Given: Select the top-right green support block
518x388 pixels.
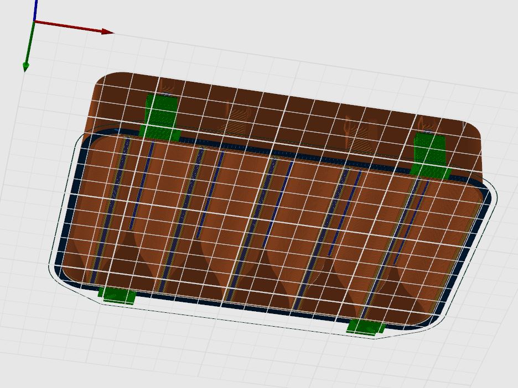Looking at the screenshot, I should click(430, 155).
